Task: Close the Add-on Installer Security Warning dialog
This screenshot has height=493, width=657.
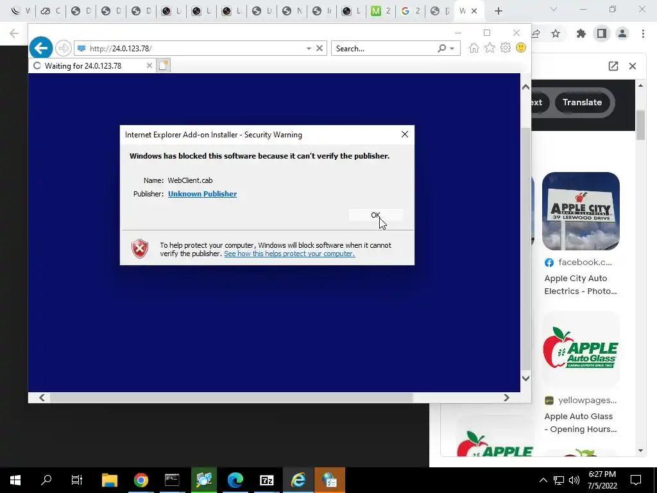Action: (404, 134)
